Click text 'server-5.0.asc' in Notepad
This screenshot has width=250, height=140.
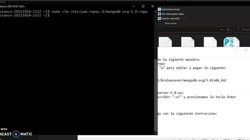point(170,93)
